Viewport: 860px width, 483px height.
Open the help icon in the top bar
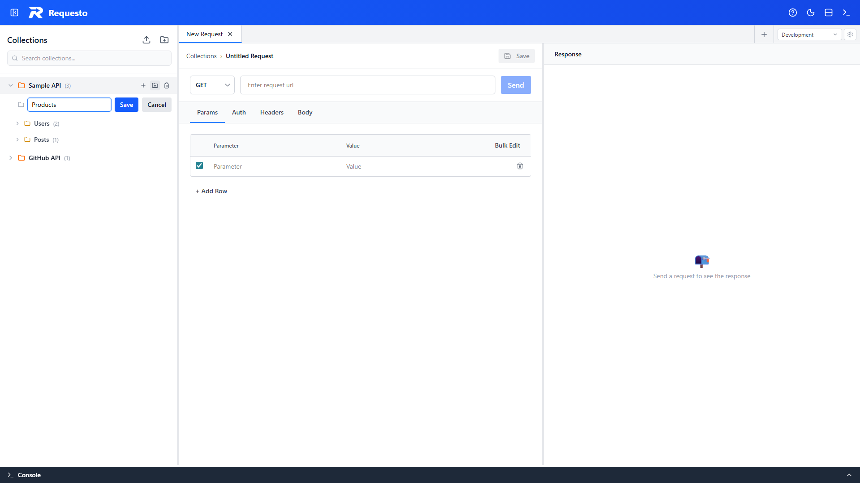[x=793, y=13]
